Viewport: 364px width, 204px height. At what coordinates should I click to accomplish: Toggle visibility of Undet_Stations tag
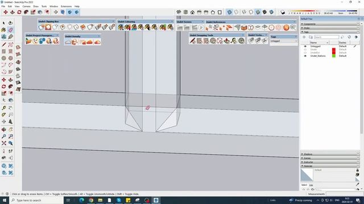[x=305, y=56]
